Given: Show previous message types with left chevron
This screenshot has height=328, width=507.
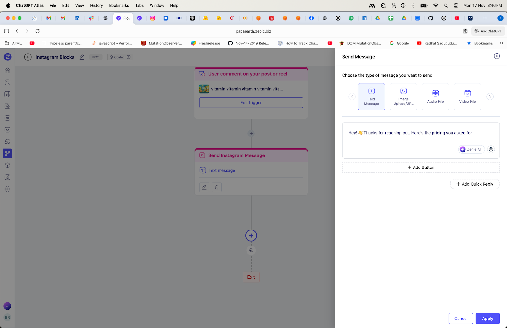Looking at the screenshot, I should (x=352, y=97).
